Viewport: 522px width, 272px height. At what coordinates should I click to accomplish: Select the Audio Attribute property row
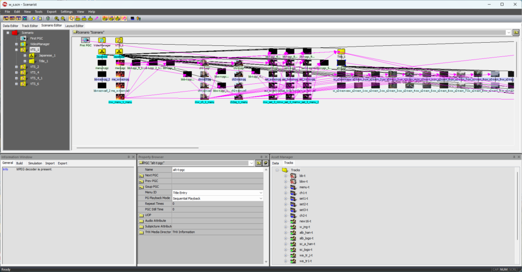point(201,221)
